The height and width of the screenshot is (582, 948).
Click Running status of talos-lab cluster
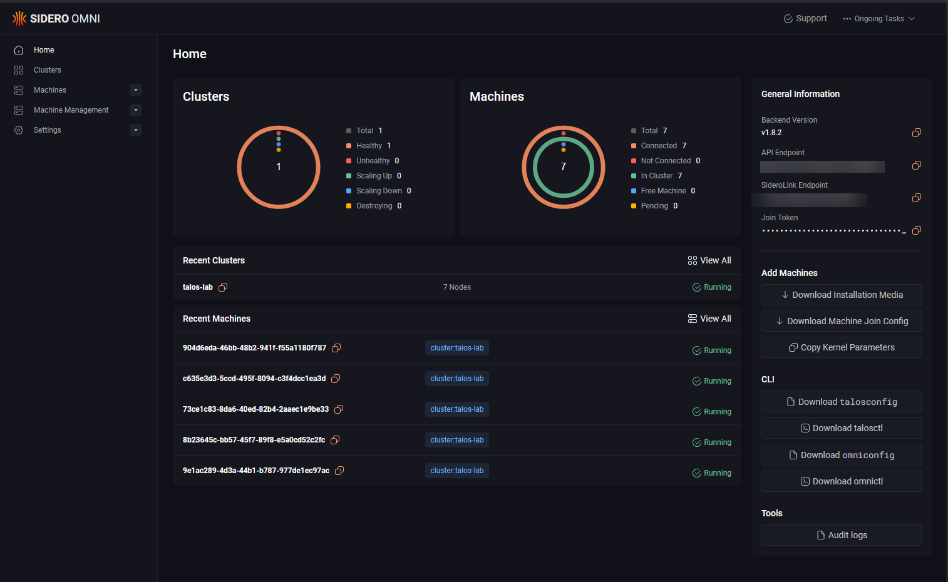click(712, 287)
